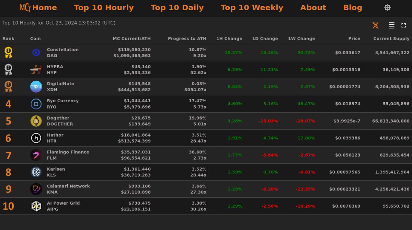Viewport: 412px width, 230px height.
Task: Open the Hathor coin name link
Action: [55, 135]
